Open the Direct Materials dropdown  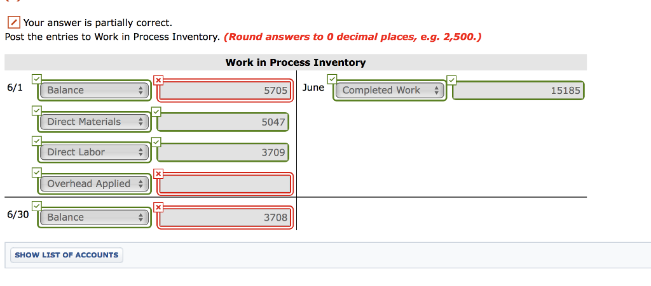pos(95,122)
